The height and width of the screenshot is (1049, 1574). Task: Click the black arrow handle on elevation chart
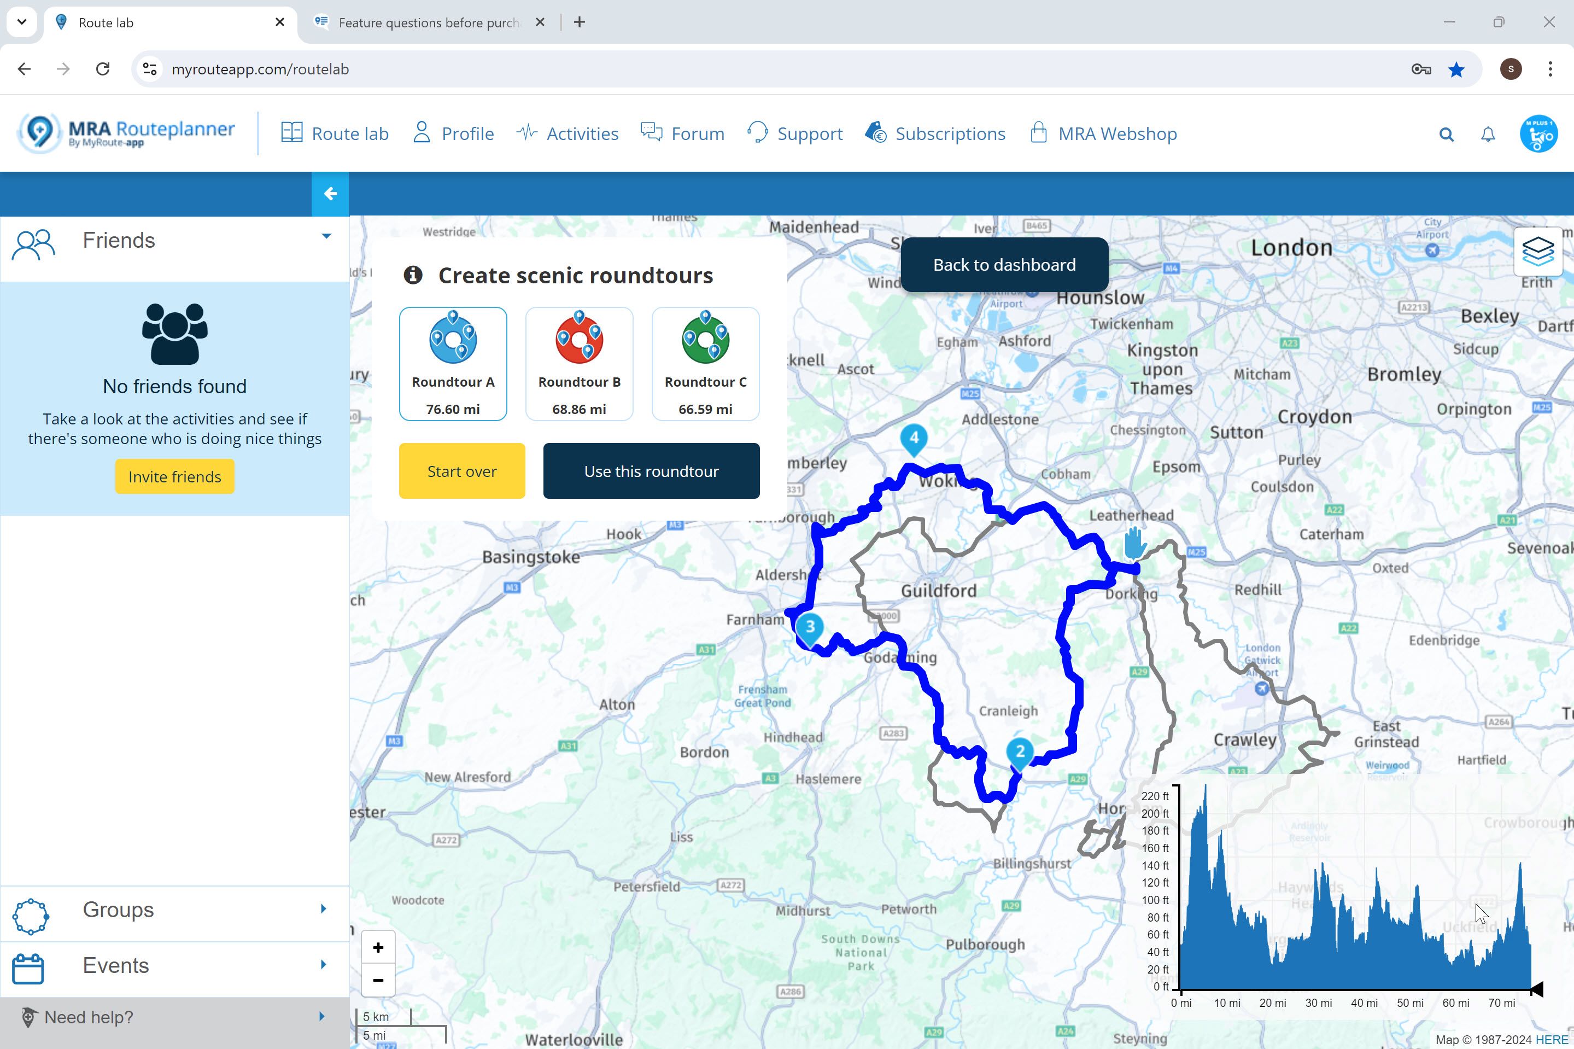pyautogui.click(x=1537, y=989)
